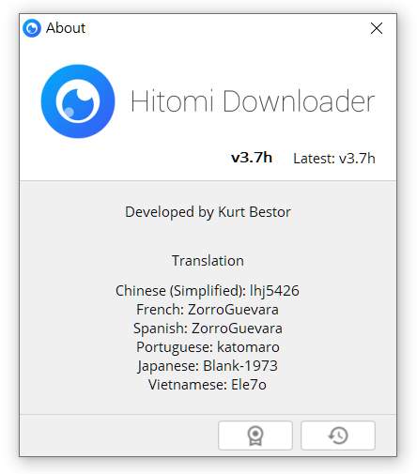This screenshot has height=474, width=417.
Task: Click 'Vietnamese: Ele7o' line
Action: pyautogui.click(x=208, y=385)
